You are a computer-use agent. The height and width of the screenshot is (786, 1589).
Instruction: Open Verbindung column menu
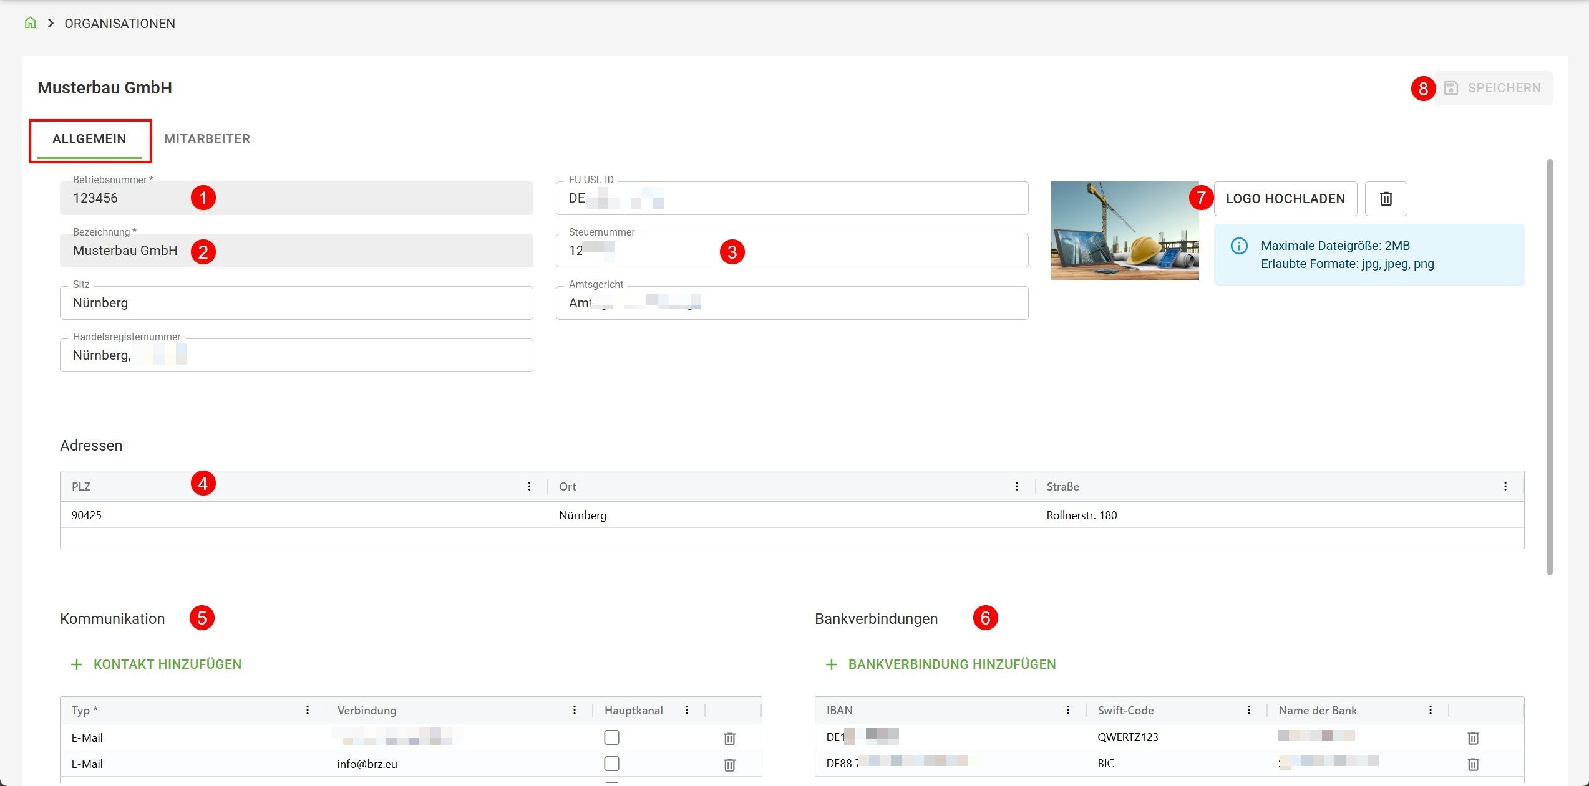pyautogui.click(x=575, y=710)
